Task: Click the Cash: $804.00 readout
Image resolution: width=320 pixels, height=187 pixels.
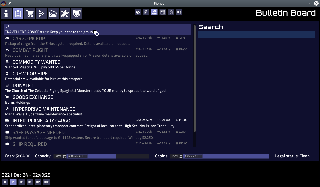Action: 18,156
